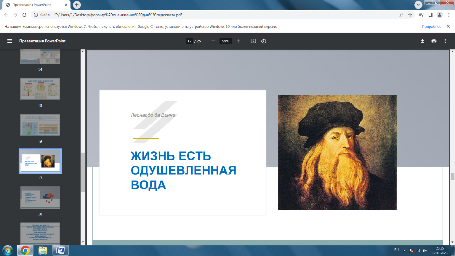Viewport: 455px width, 256px height.
Task: Click the RU language indicator
Action: pos(396,250)
